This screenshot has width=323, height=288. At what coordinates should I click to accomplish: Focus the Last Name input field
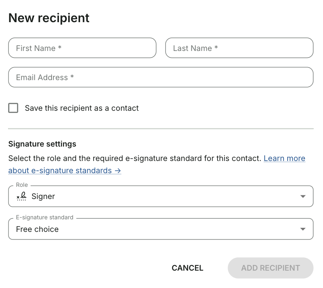pos(239,48)
